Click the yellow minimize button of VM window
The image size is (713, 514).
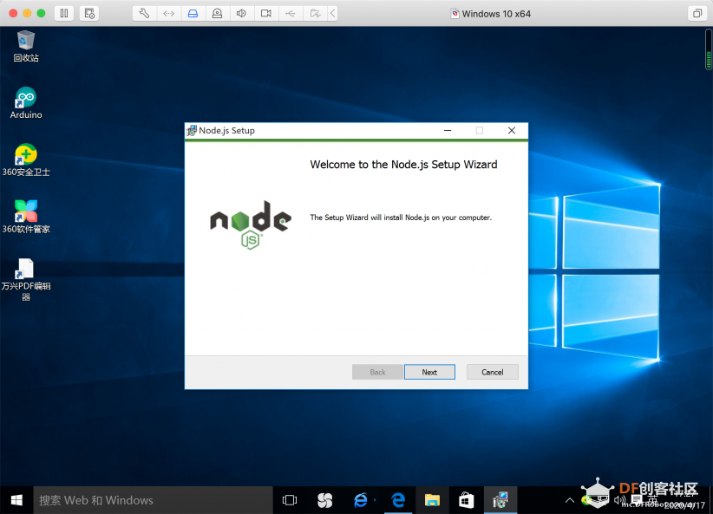tap(27, 13)
